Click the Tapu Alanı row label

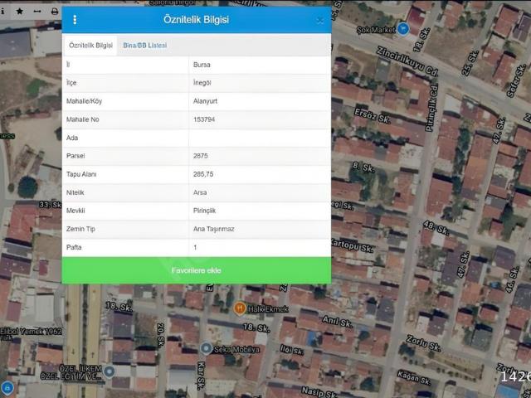click(81, 174)
